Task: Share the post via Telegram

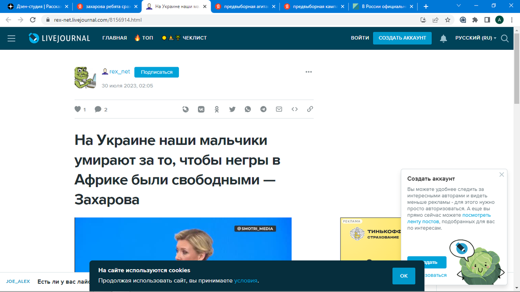Action: [263, 109]
